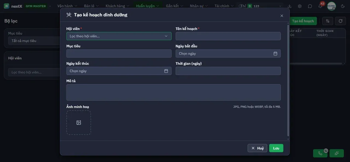This screenshot has height=162, width=350.
Task: Click the Tạo kế hoạch button
Action: (x=303, y=21)
